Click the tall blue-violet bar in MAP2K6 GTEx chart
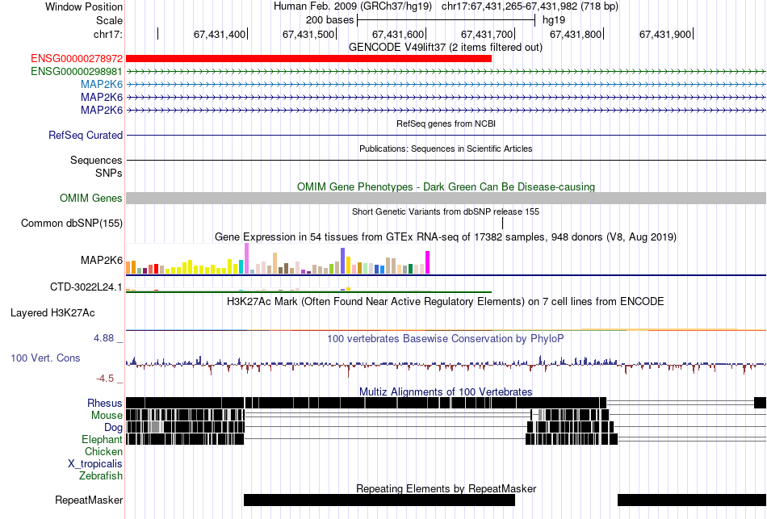Screen dimensions: 767x519 343,261
